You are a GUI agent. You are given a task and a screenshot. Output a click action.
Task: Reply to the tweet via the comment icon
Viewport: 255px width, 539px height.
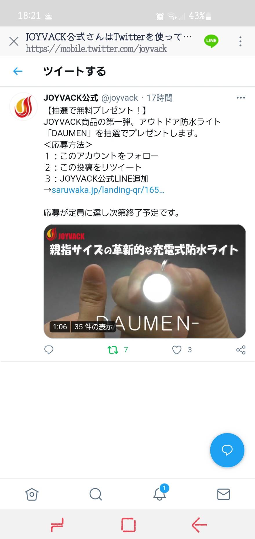(x=49, y=350)
